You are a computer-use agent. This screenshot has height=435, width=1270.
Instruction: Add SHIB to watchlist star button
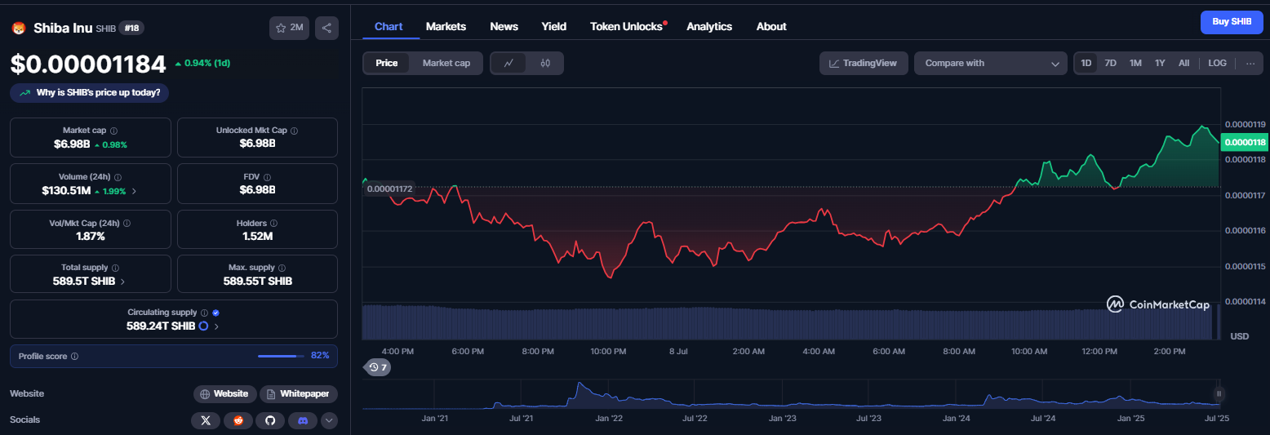pyautogui.click(x=290, y=28)
